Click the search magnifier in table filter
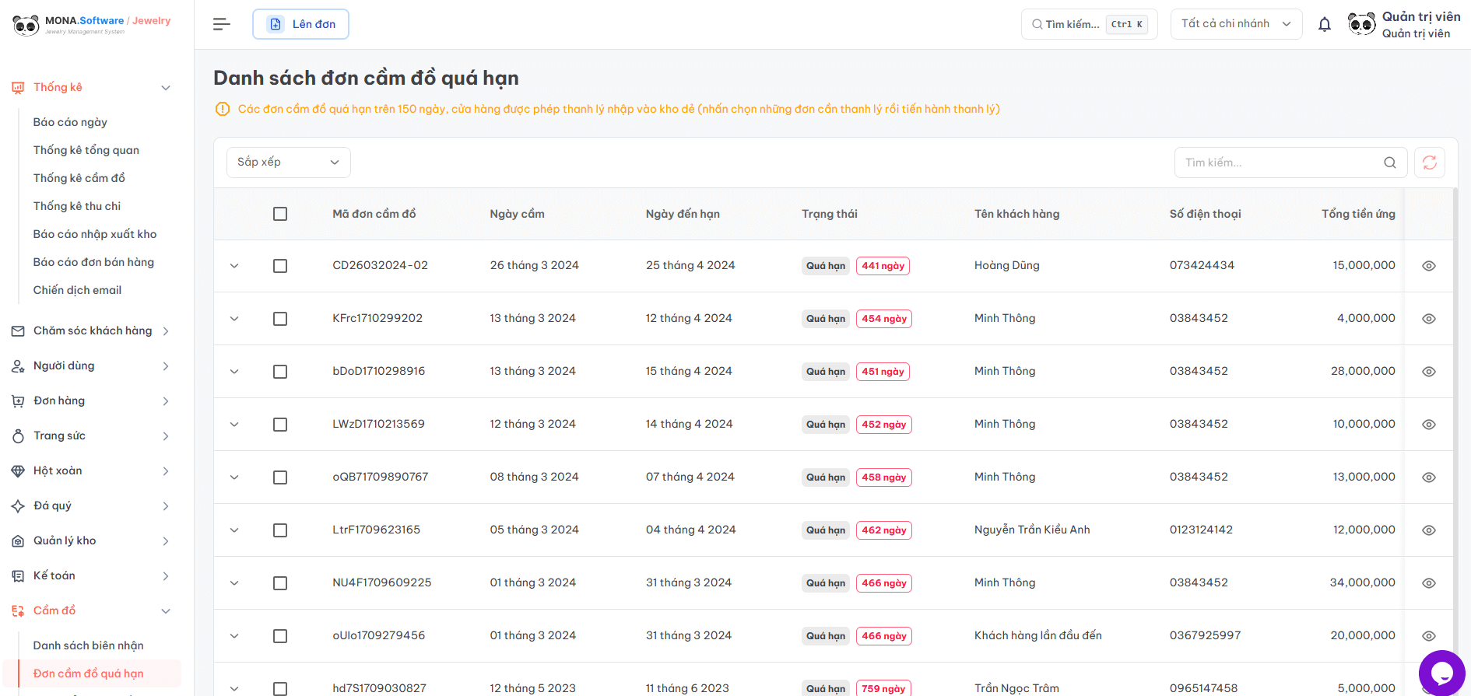 pos(1390,163)
